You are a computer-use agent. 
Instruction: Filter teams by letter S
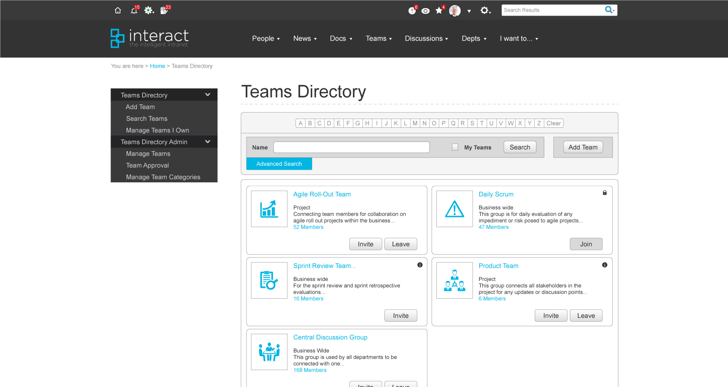(472, 123)
